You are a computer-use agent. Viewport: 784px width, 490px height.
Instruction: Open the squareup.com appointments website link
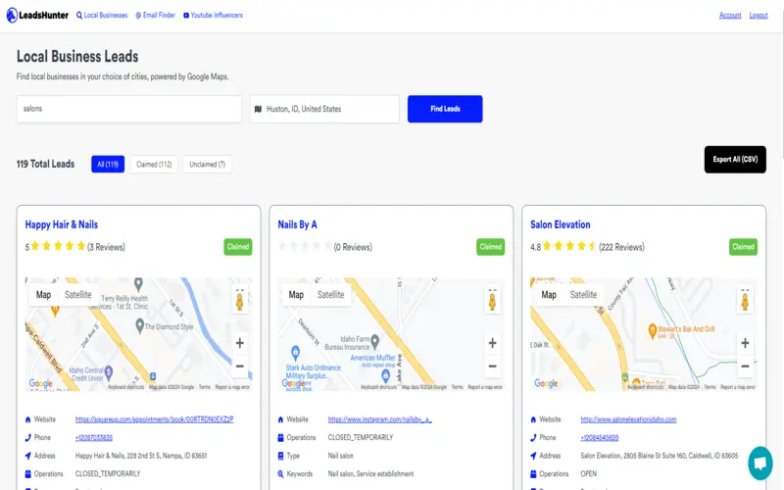[x=154, y=419]
